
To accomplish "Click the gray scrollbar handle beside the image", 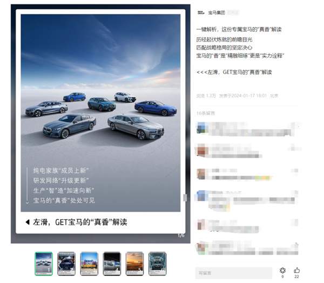I will [185, 198].
